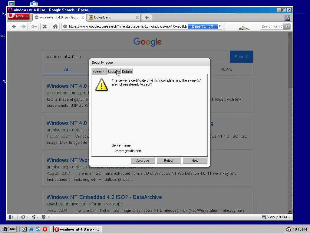Select the NEWS results tab
Viewport: 310px width, 233px height.
pos(226,69)
